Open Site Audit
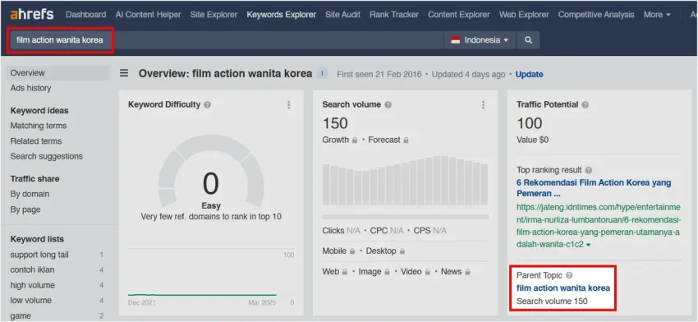The width and height of the screenshot is (698, 322). 342,15
